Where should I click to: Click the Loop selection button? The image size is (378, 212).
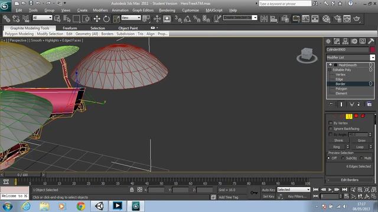360,147
